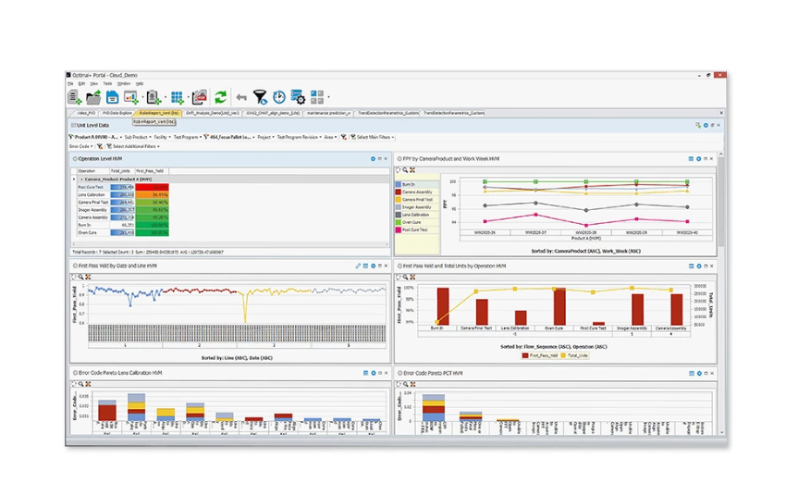The image size is (786, 495).
Task: Sort by the Operation column header
Action: pyautogui.click(x=93, y=171)
